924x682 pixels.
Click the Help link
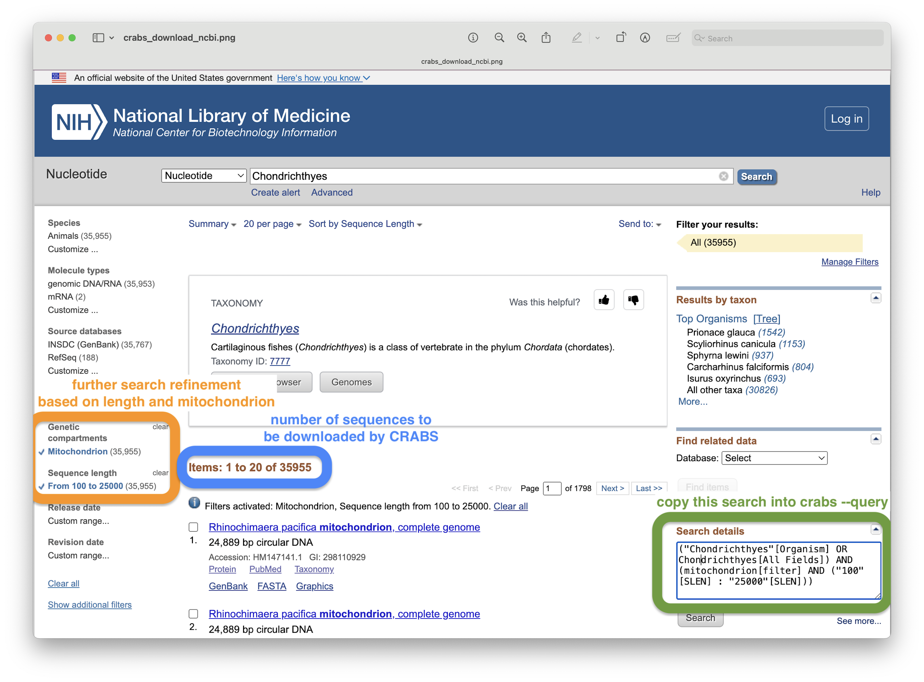(870, 192)
